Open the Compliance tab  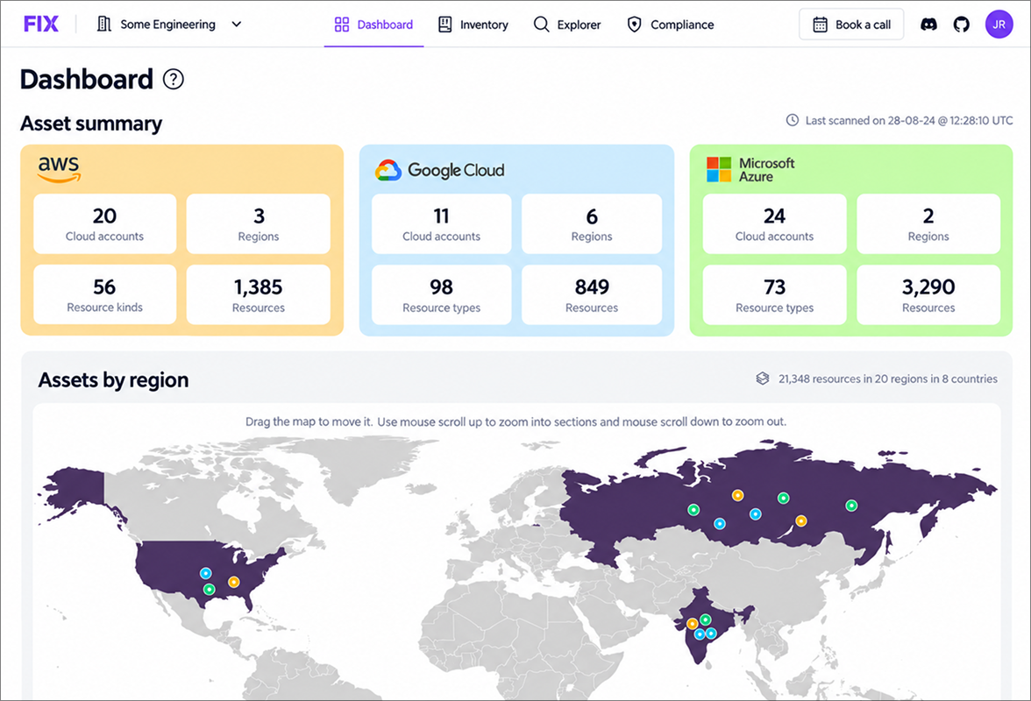point(671,25)
